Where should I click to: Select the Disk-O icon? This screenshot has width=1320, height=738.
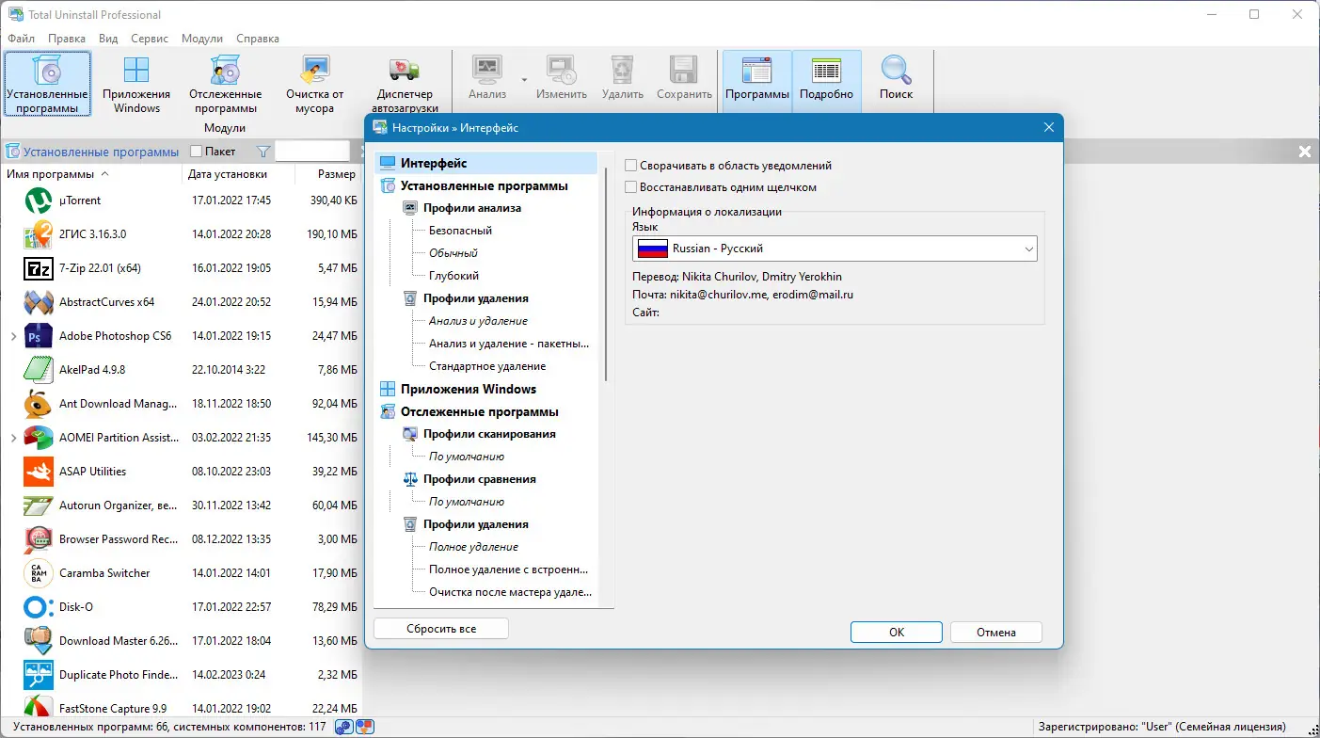click(x=39, y=607)
